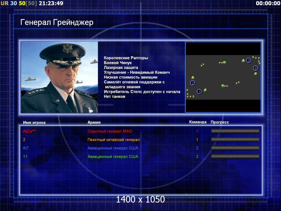Viewport: 281px width, 211px height.
Task: Click team number in AzZa^^ row
Action: point(197,131)
